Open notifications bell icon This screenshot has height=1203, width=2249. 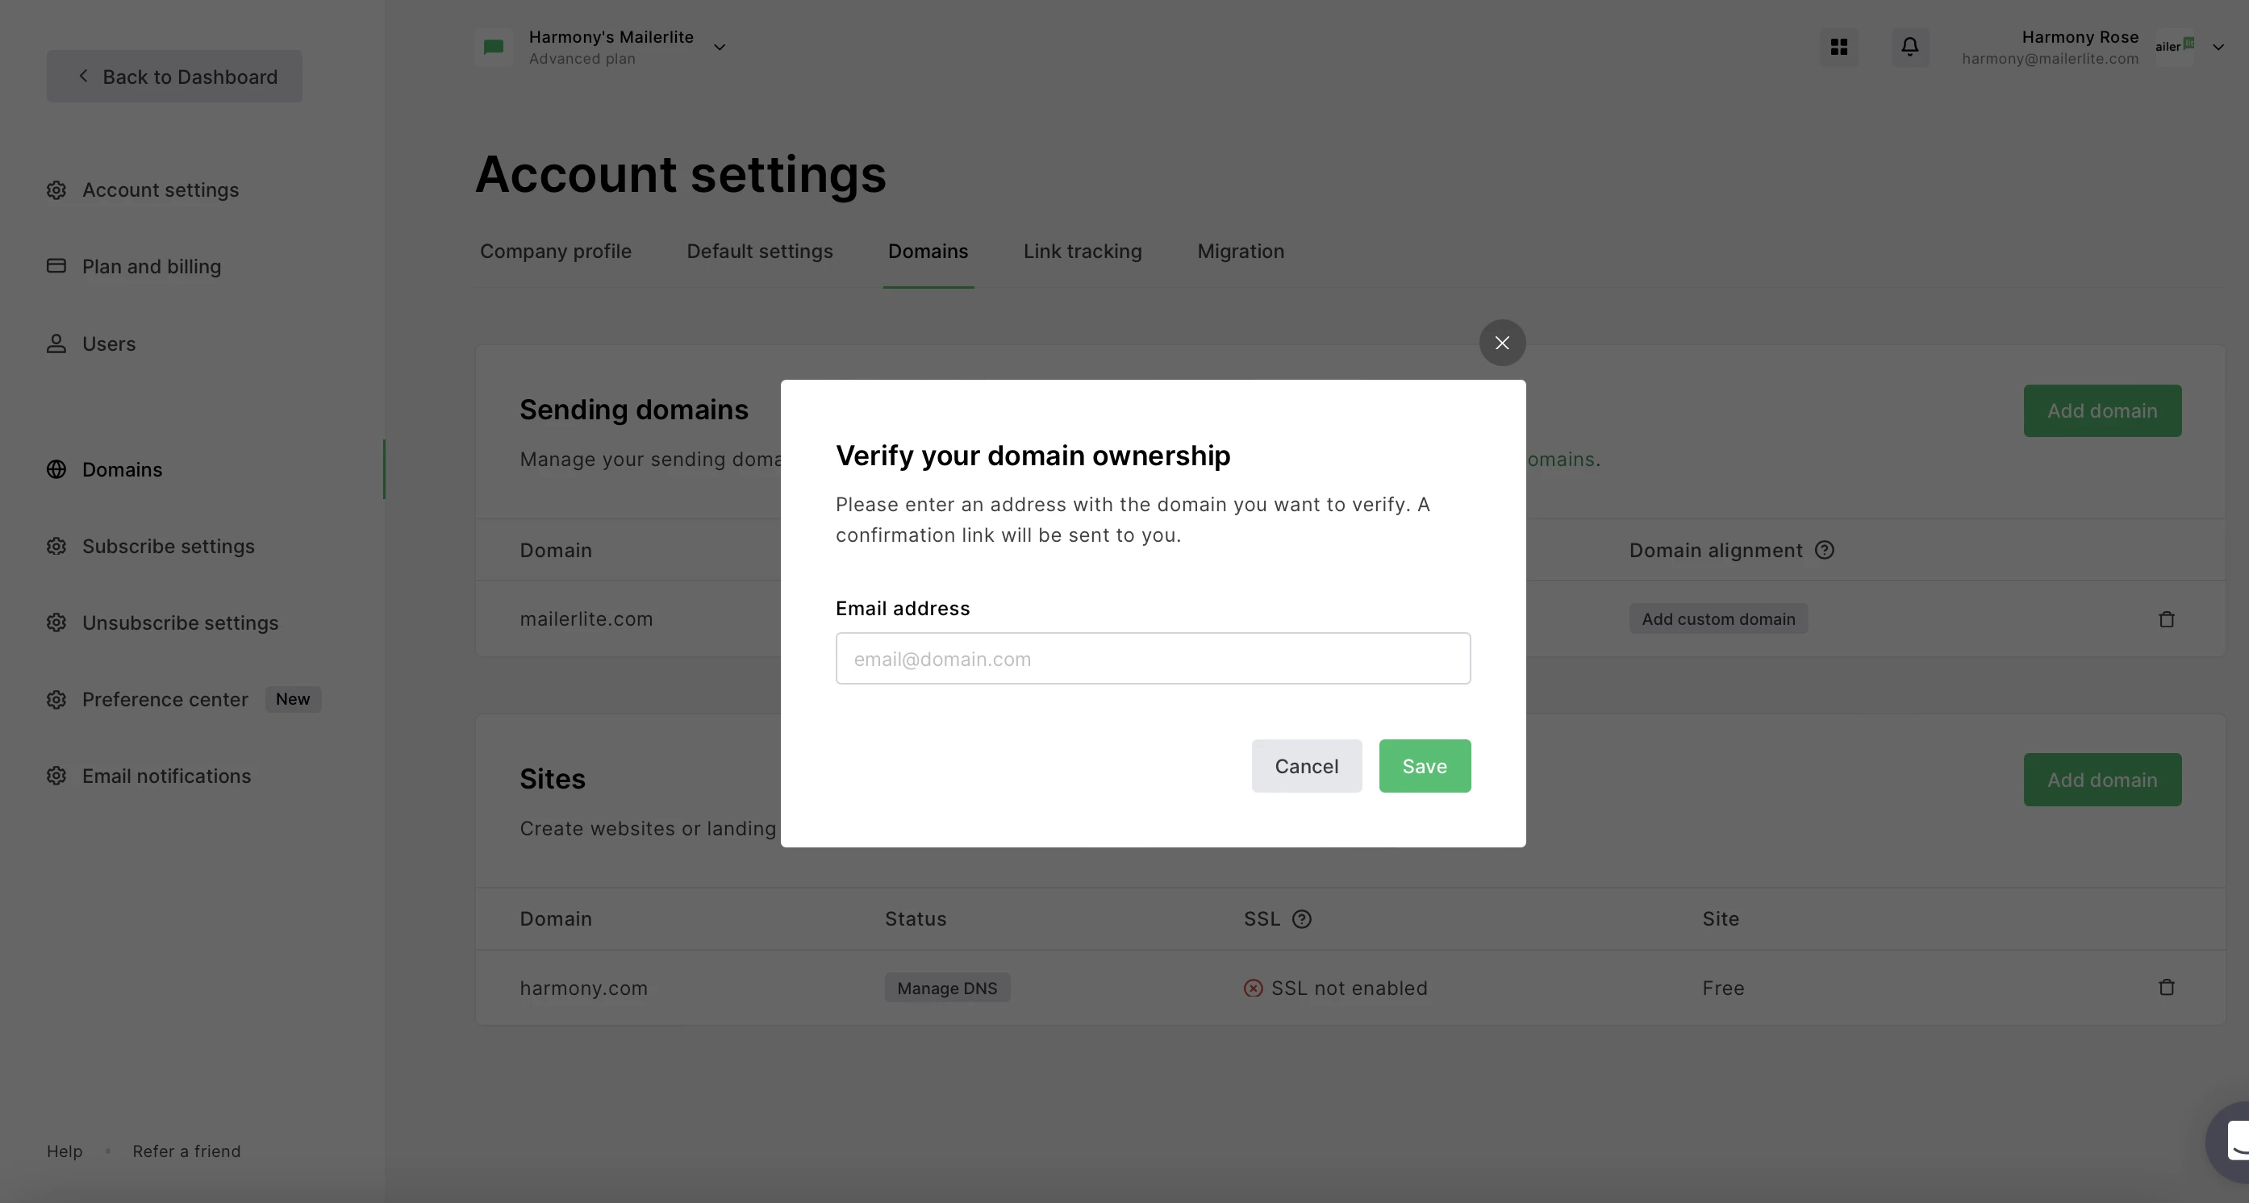click(x=1909, y=47)
